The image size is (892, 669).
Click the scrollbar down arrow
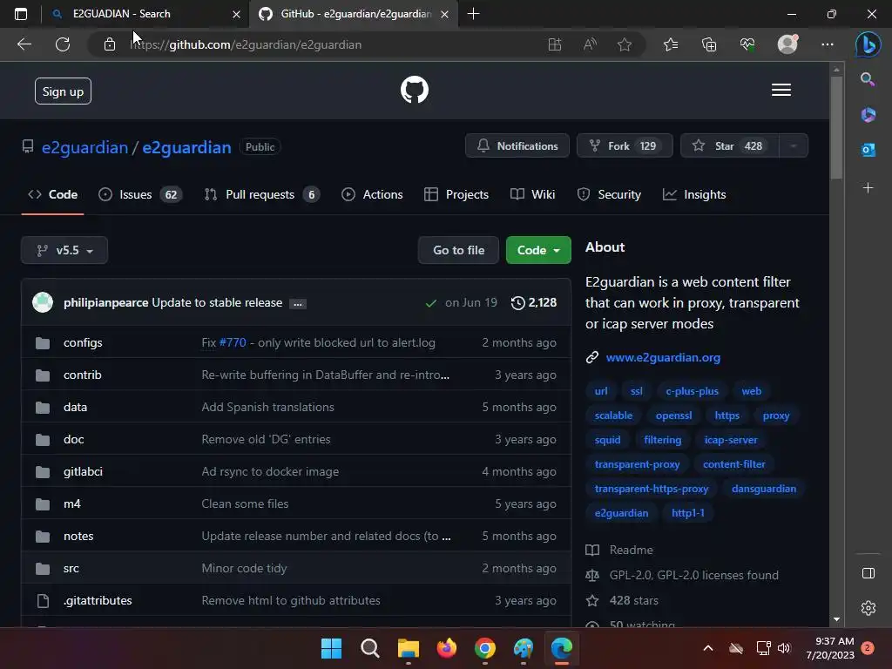tap(835, 619)
